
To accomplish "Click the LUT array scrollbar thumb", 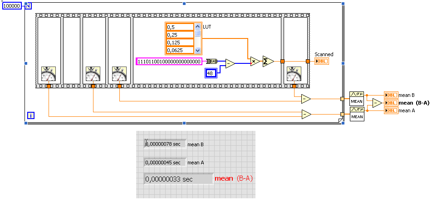I will [x=197, y=33].
